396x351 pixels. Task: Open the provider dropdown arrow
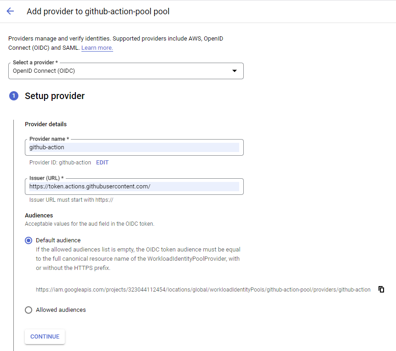pyautogui.click(x=235, y=71)
